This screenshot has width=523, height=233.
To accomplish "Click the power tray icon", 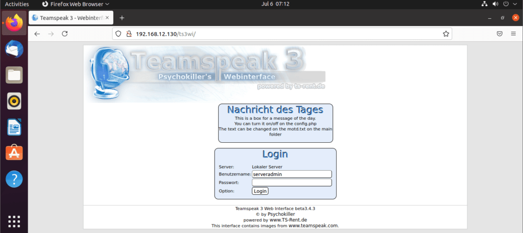I will 506,4.
